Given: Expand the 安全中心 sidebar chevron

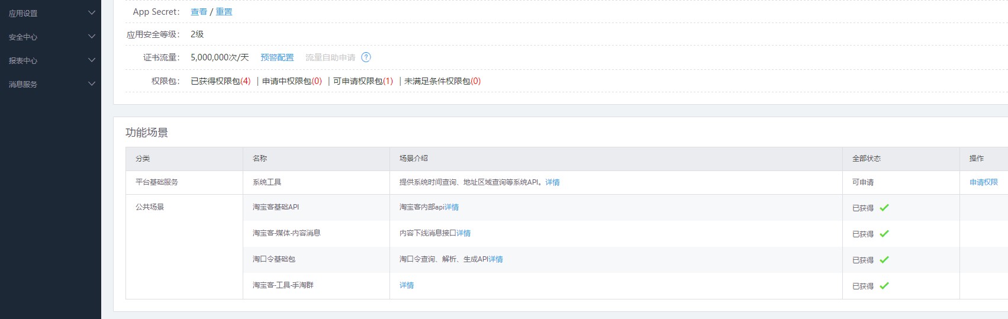Looking at the screenshot, I should pyautogui.click(x=92, y=36).
